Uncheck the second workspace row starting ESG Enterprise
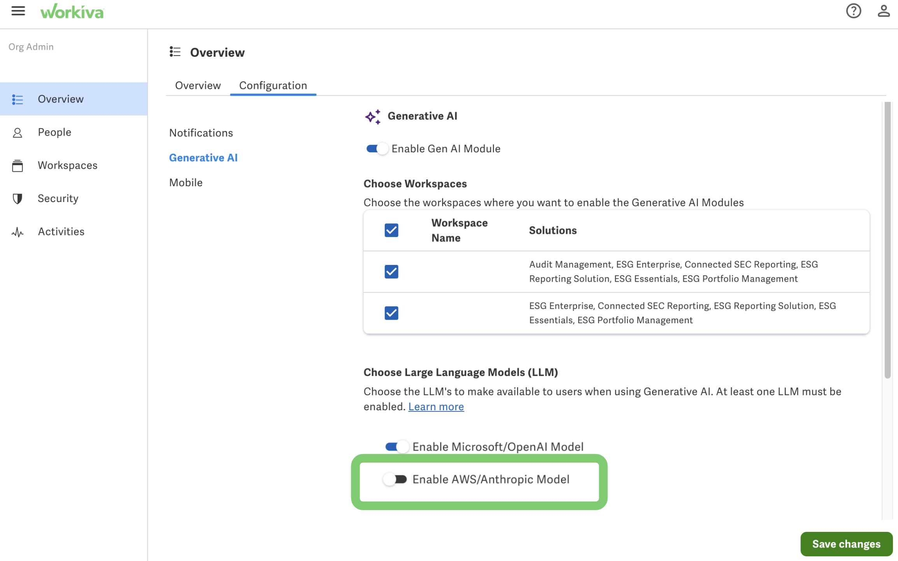This screenshot has height=561, width=898. point(391,313)
